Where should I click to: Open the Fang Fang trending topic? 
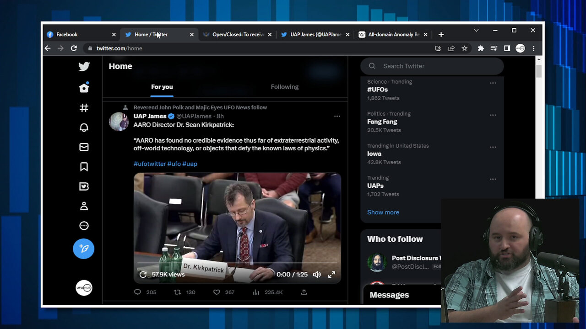coord(382,122)
